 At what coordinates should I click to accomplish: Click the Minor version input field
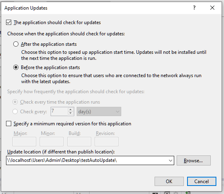(x=51, y=141)
